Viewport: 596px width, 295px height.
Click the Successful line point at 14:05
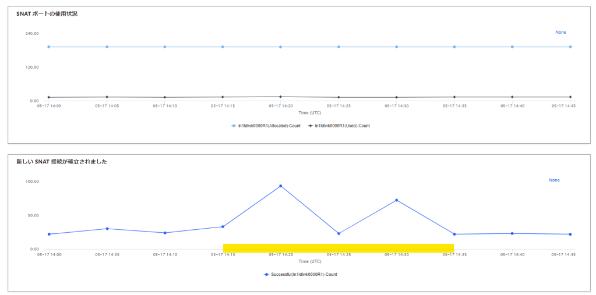107,229
